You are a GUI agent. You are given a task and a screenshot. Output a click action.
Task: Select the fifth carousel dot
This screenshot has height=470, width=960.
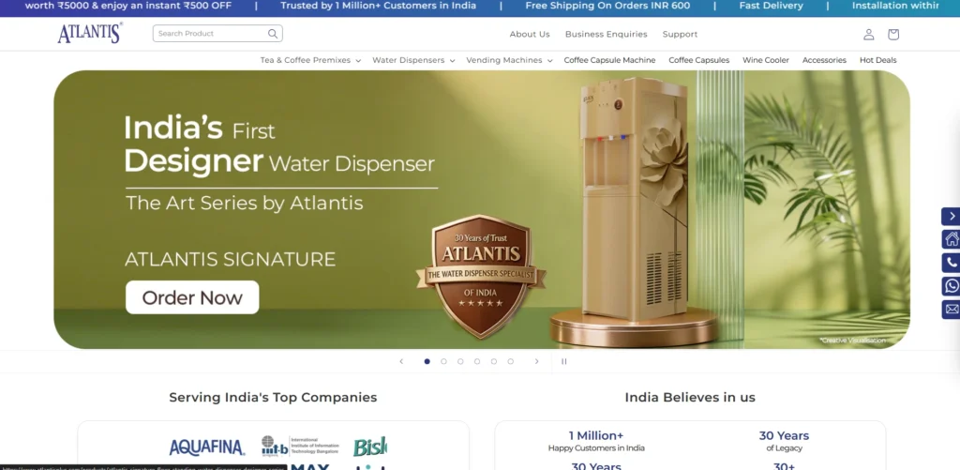[x=493, y=361]
